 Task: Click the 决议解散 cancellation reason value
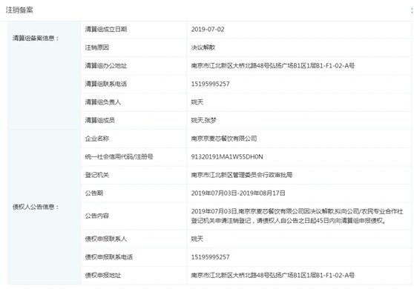click(203, 47)
